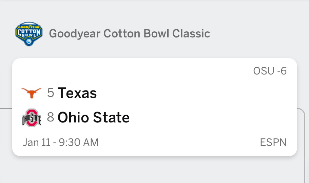Image resolution: width=309 pixels, height=183 pixels.
Task: Click the 9:30 AM kickoff time text
Action: (x=79, y=142)
